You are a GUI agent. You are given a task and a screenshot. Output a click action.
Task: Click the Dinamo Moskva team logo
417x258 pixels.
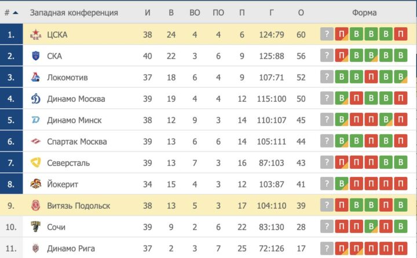35,99
